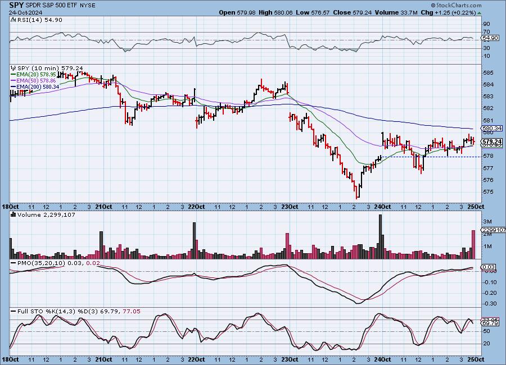This screenshot has width=506, height=365.
Task: Click the 18Oct label under the stochastic panel
Action: tap(10, 359)
